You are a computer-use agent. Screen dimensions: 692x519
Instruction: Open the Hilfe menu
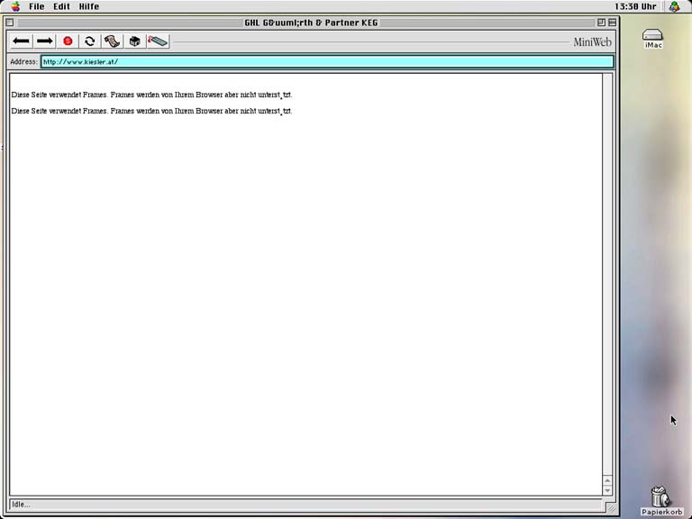click(89, 6)
